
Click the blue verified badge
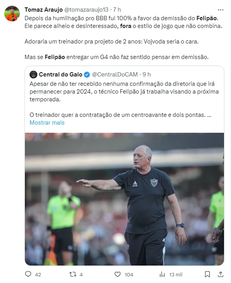(x=87, y=75)
